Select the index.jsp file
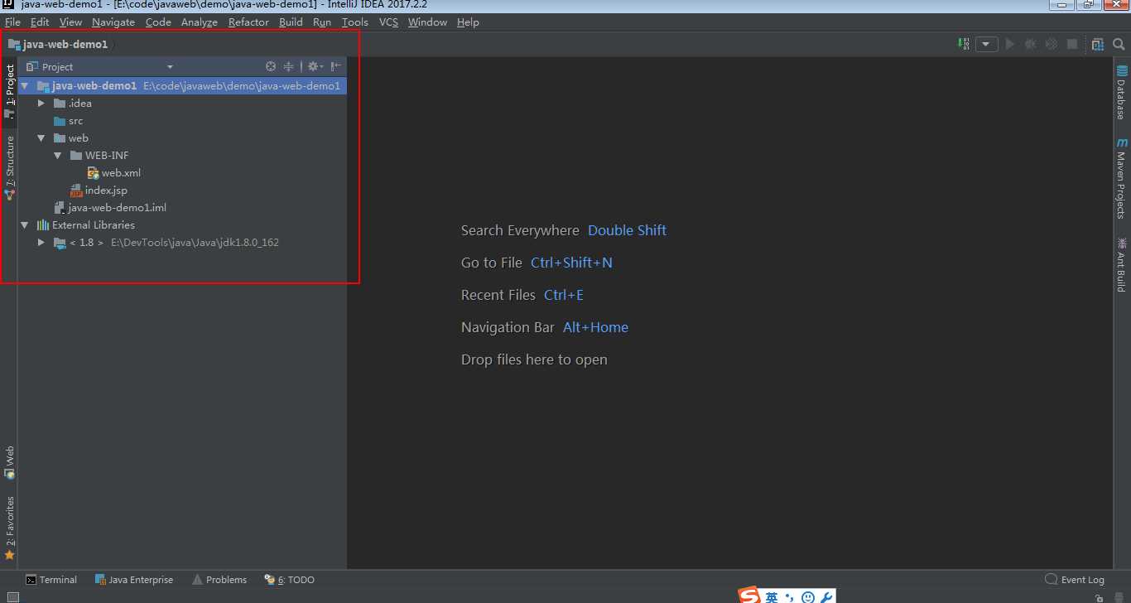 click(99, 191)
